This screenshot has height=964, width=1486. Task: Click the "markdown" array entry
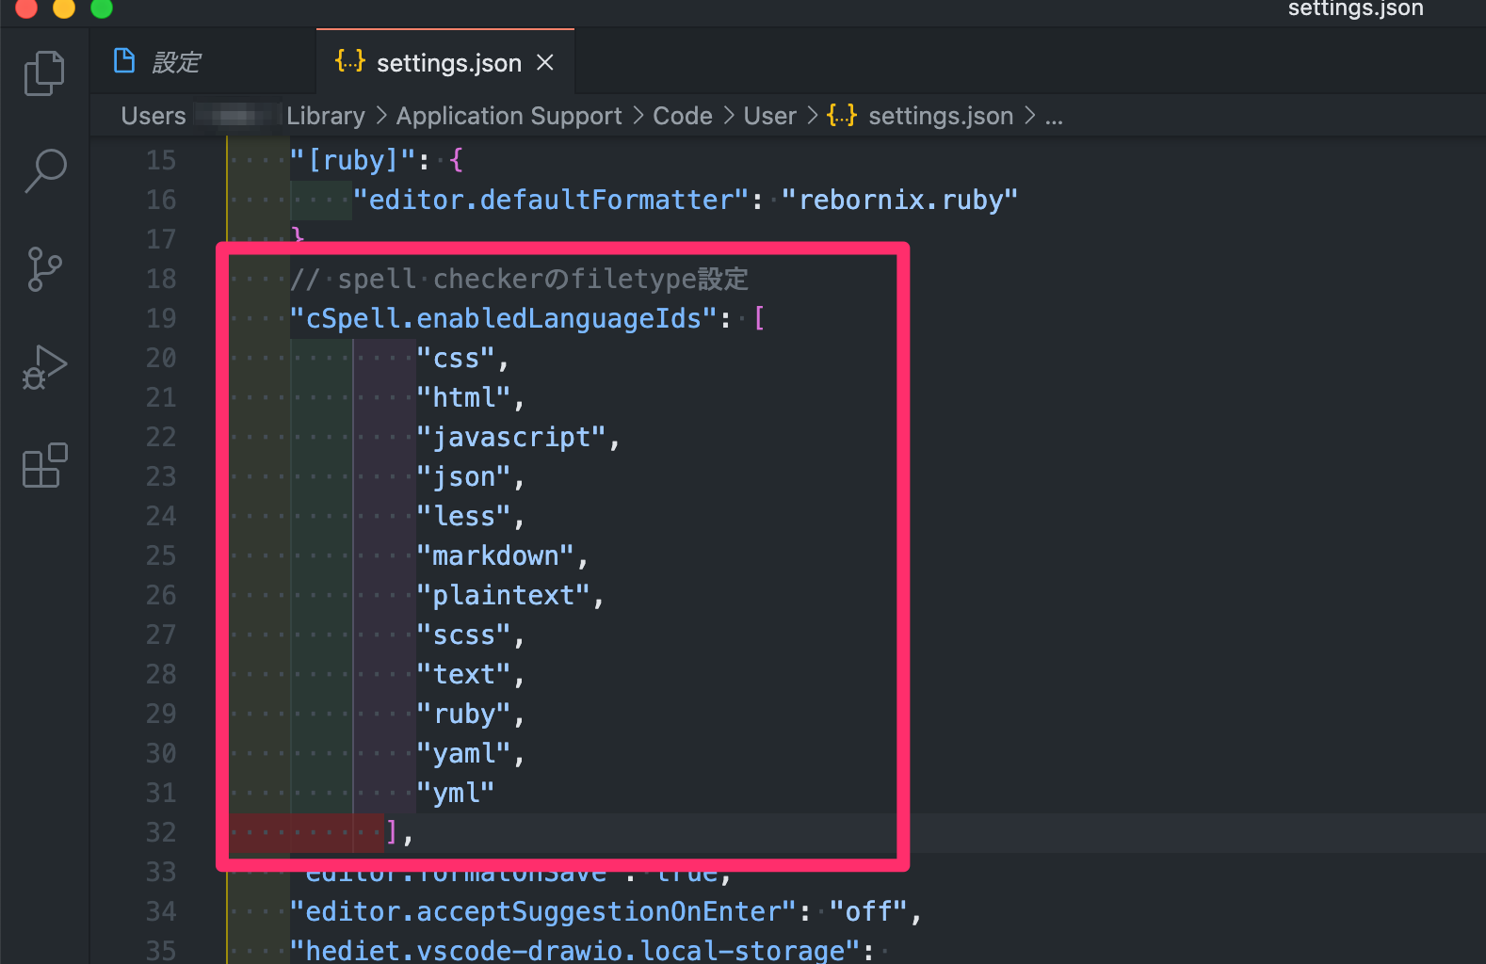coord(494,555)
